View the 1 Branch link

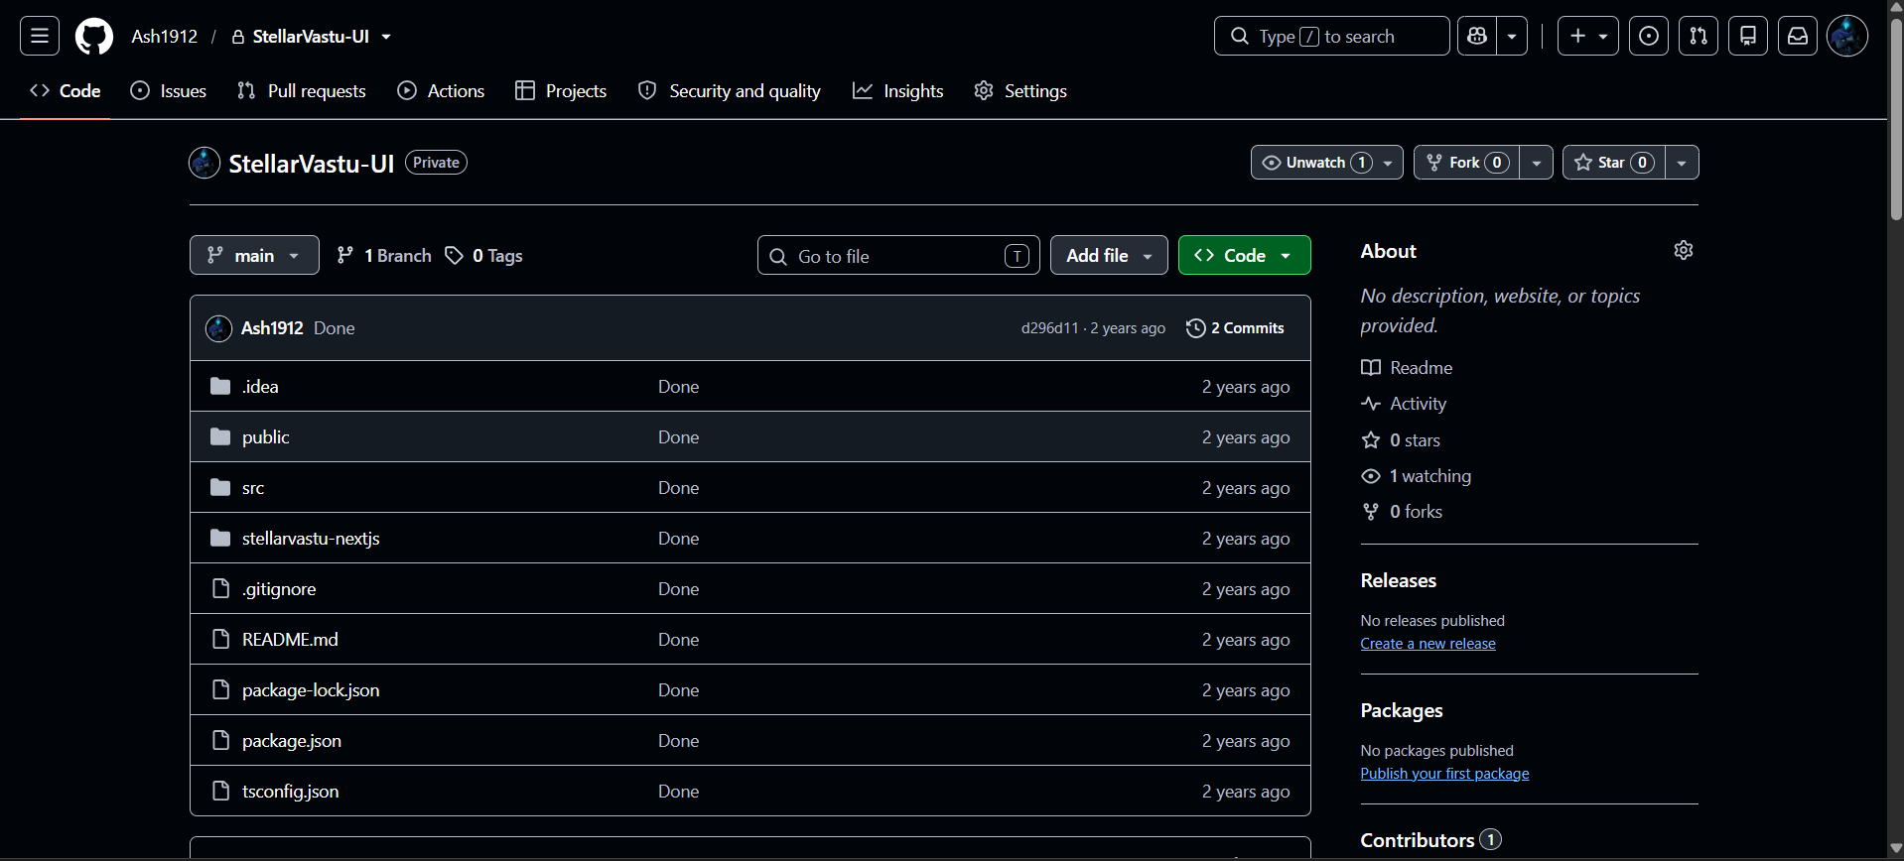[x=384, y=256]
